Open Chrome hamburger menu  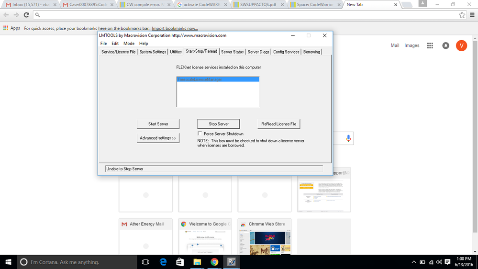coord(472,15)
